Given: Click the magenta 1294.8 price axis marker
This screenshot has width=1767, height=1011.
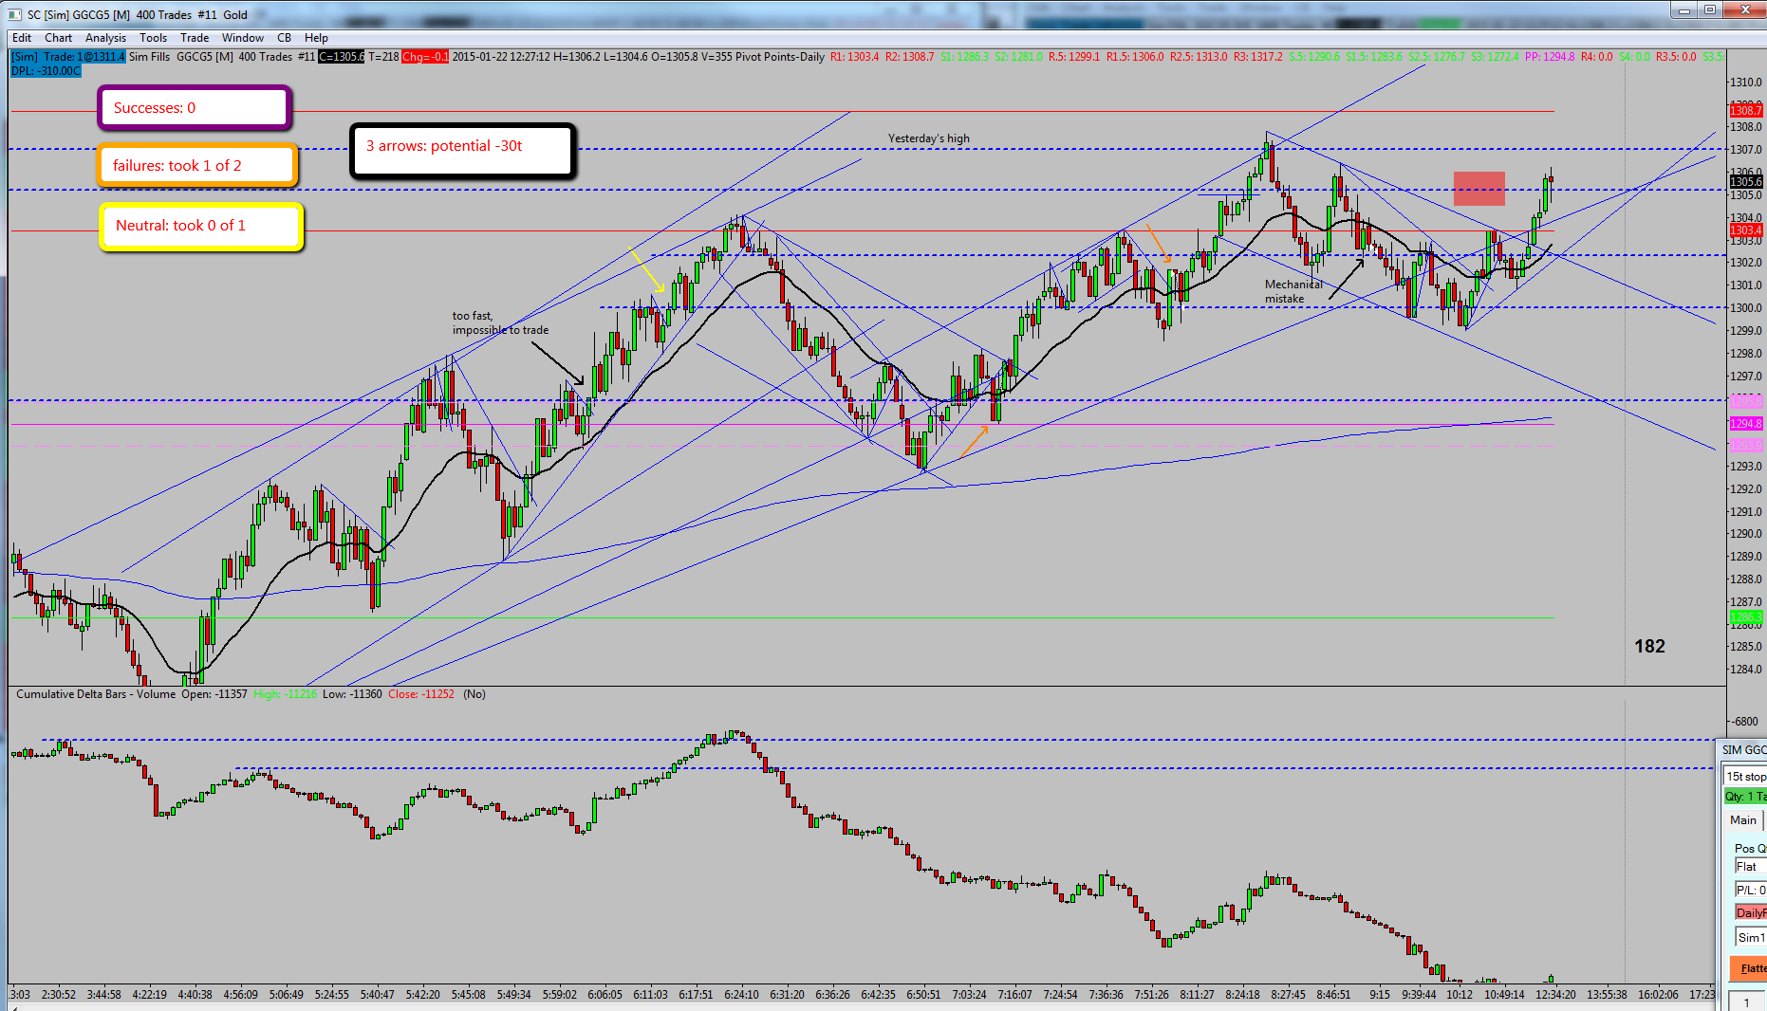Looking at the screenshot, I should click(1746, 424).
